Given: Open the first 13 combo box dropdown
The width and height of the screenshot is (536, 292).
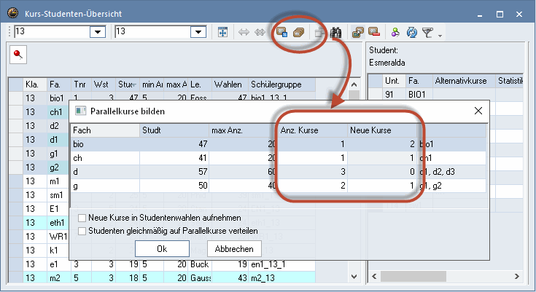Looking at the screenshot, I should point(98,32).
